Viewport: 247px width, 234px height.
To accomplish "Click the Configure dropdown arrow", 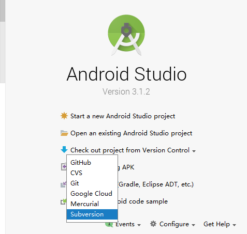I will [193, 225].
